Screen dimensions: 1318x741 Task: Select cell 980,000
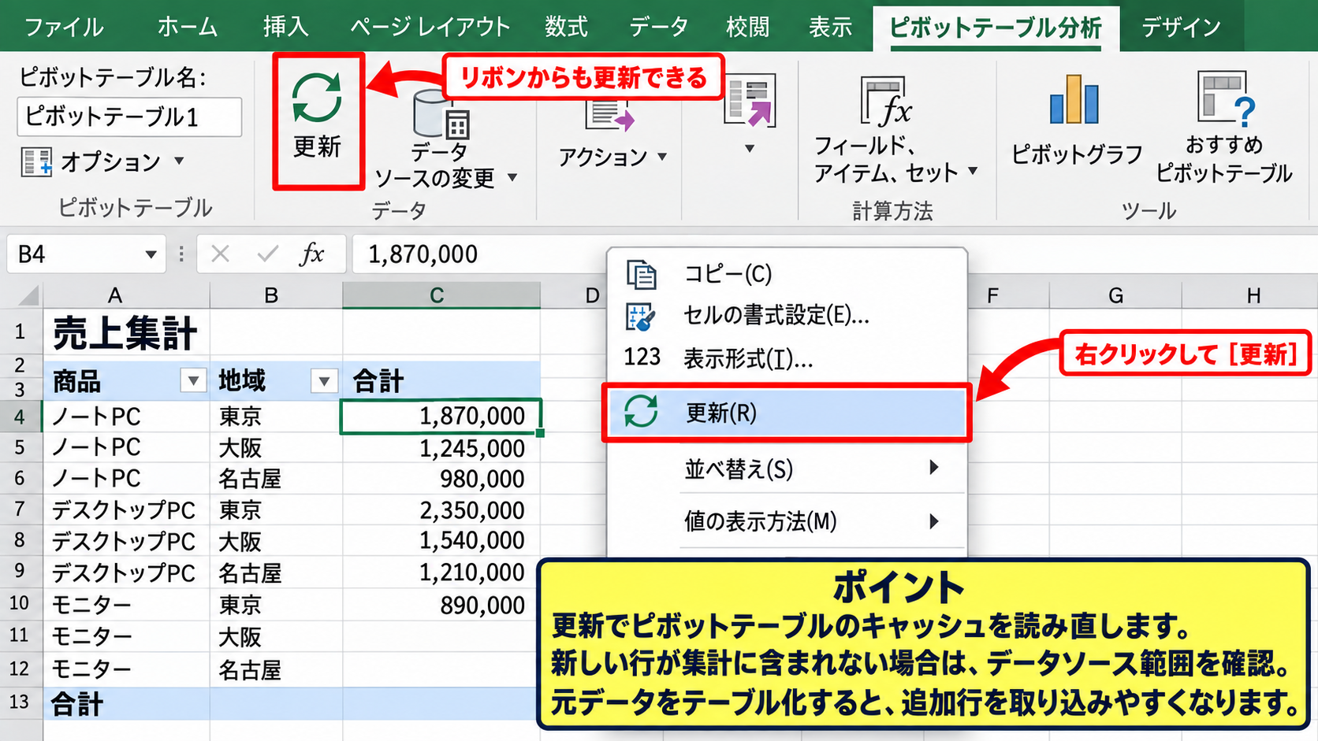tap(441, 479)
